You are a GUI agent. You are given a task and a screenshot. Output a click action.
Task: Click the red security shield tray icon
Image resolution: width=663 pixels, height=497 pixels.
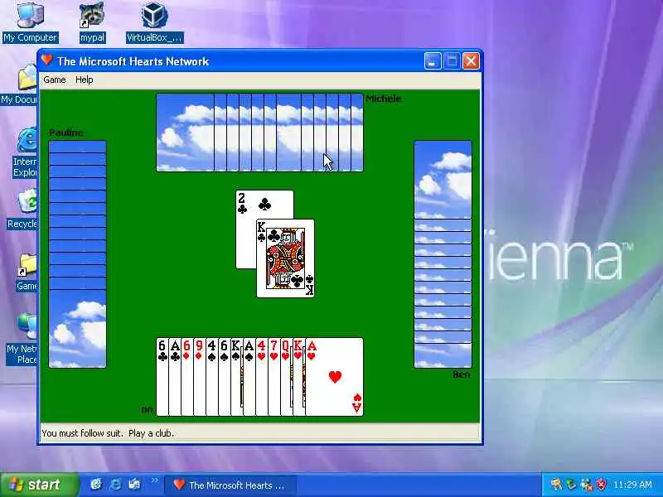coord(602,485)
